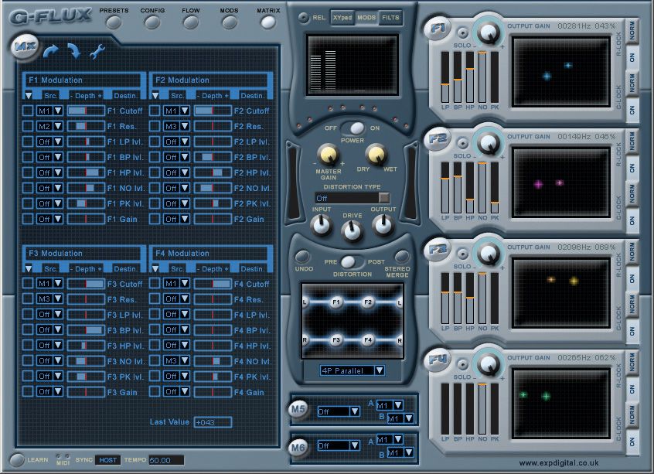The width and height of the screenshot is (654, 474).
Task: Adjust the F2 HP lvl. depth slider
Action: 213,172
